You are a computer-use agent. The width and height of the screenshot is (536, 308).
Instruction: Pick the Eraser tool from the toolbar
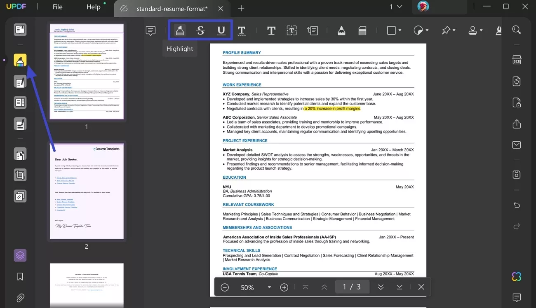pos(362,30)
